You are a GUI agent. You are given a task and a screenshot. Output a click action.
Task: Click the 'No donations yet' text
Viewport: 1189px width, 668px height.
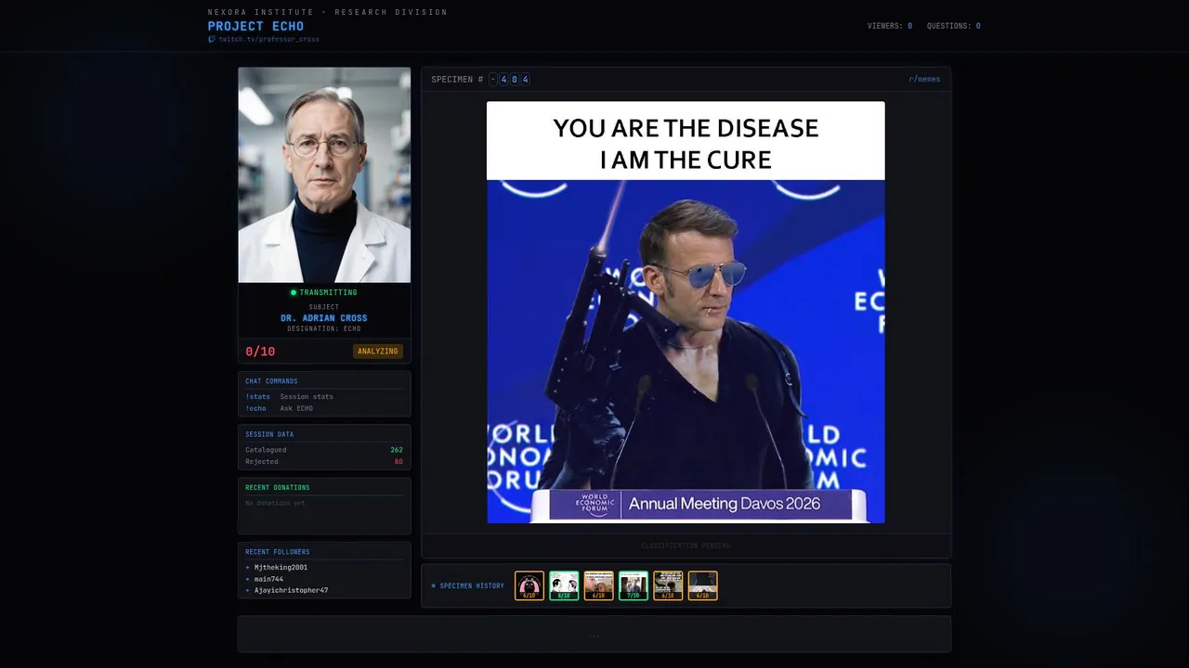click(x=275, y=503)
